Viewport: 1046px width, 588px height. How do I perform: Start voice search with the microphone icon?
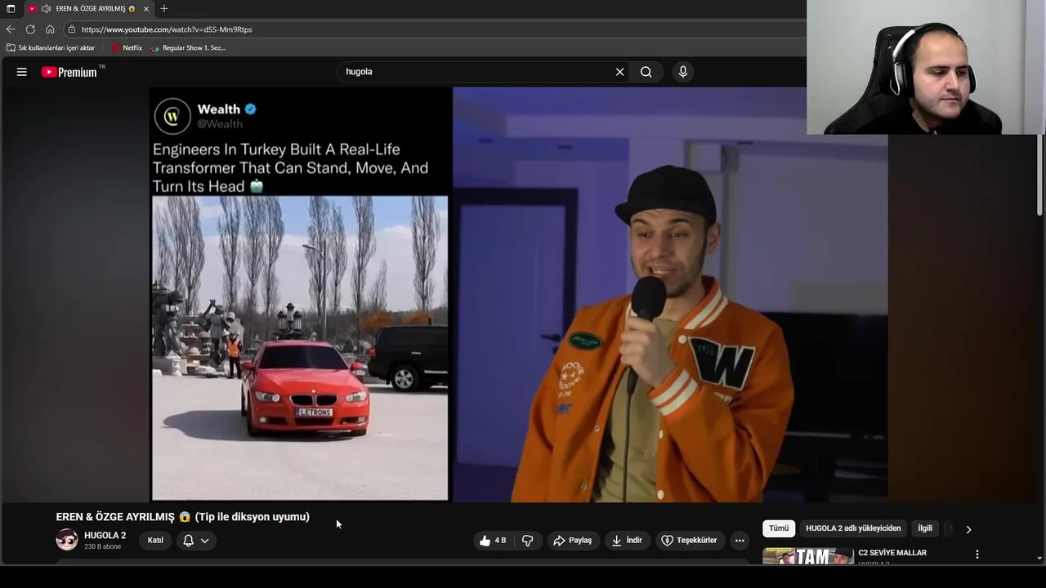(x=683, y=72)
